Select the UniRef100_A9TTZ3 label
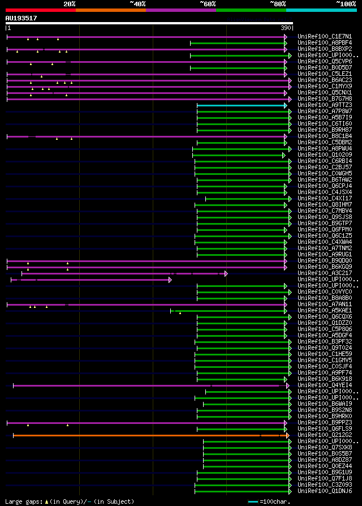The image size is (362, 506). (x=325, y=105)
